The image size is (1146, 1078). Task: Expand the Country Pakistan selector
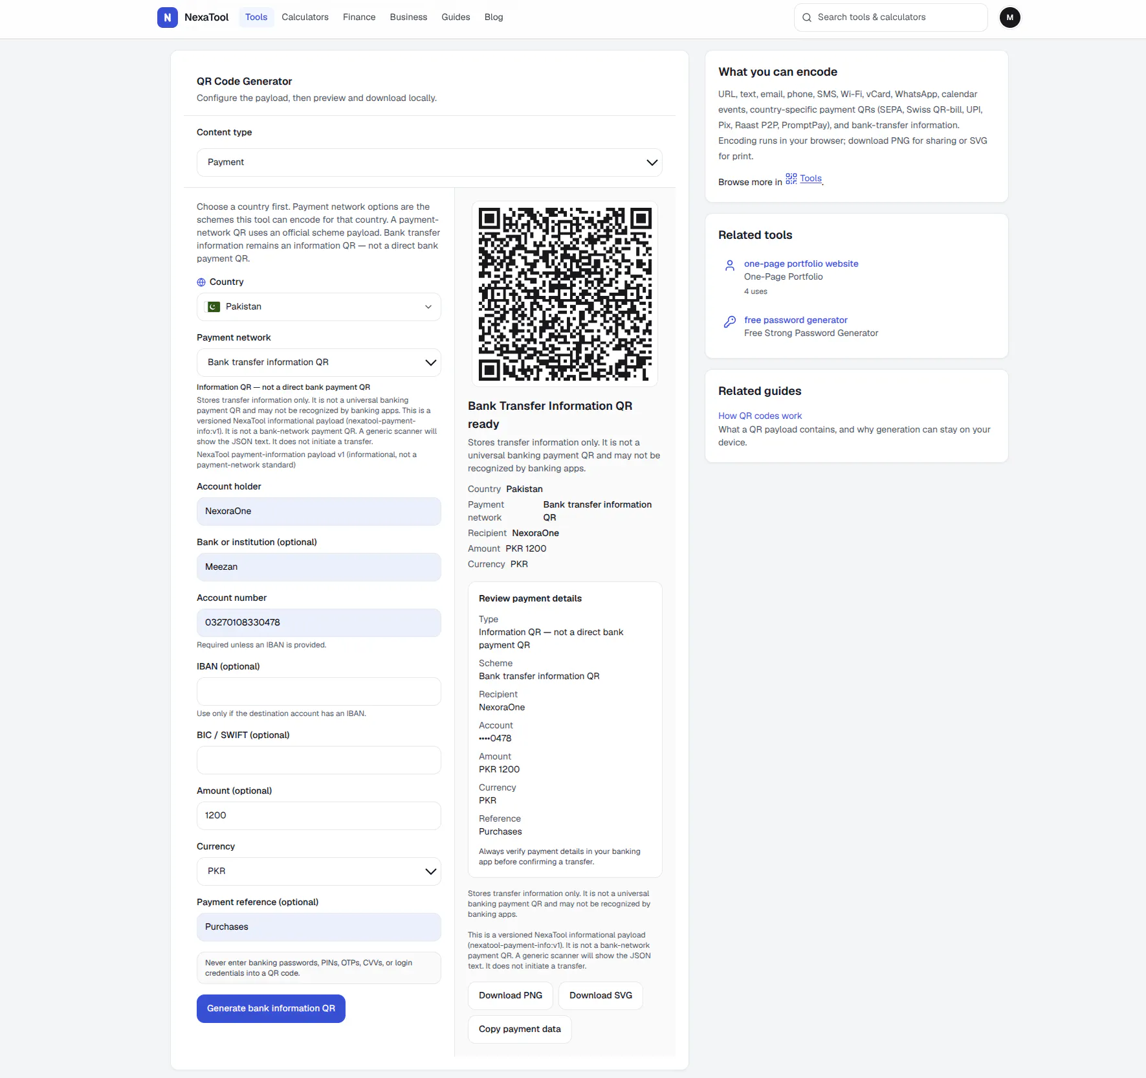tap(319, 307)
